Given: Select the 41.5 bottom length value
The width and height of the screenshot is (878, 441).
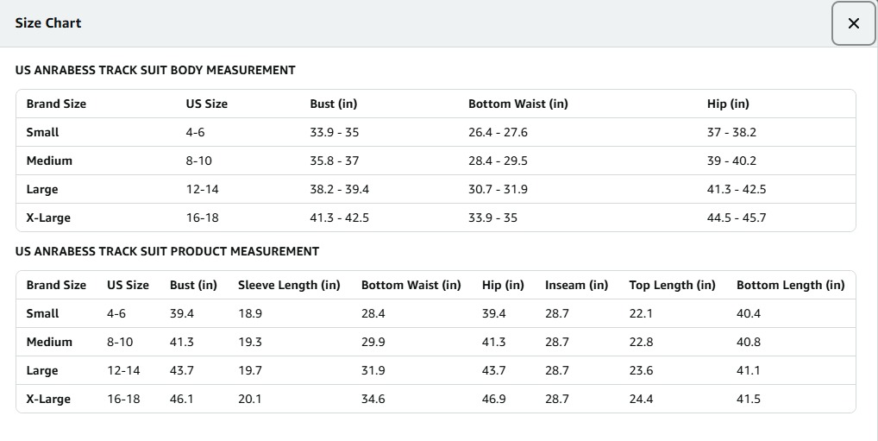Looking at the screenshot, I should tap(749, 399).
